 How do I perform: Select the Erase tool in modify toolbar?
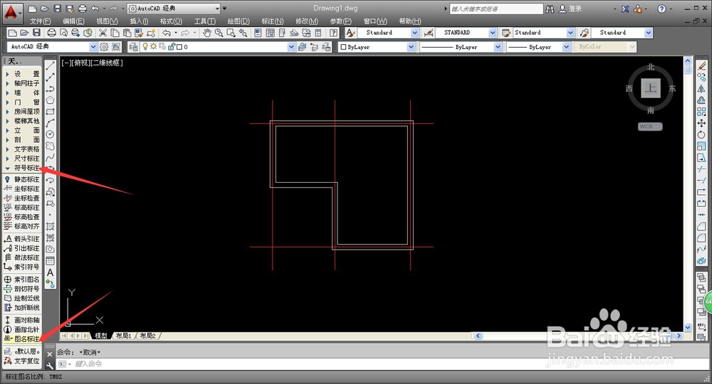701,66
